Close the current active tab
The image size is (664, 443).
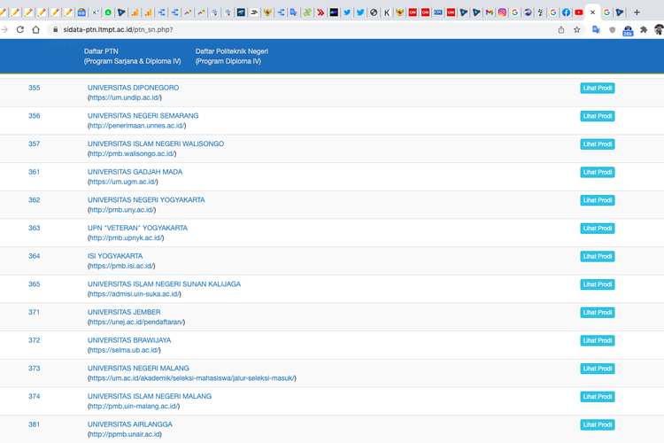click(x=592, y=12)
